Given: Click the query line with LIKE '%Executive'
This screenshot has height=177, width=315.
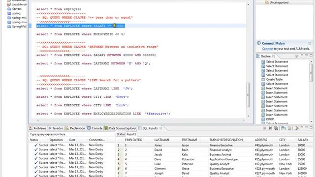Looking at the screenshot, I should click(x=103, y=114).
